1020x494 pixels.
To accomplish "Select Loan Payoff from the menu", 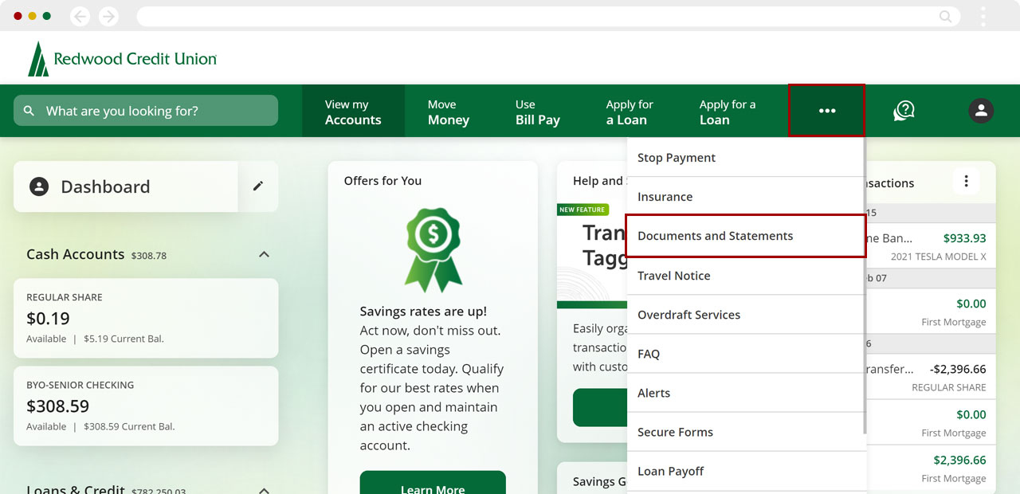I will 745,471.
